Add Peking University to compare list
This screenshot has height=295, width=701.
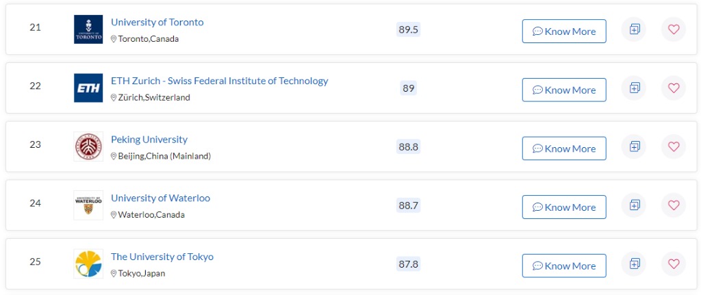[x=634, y=146]
